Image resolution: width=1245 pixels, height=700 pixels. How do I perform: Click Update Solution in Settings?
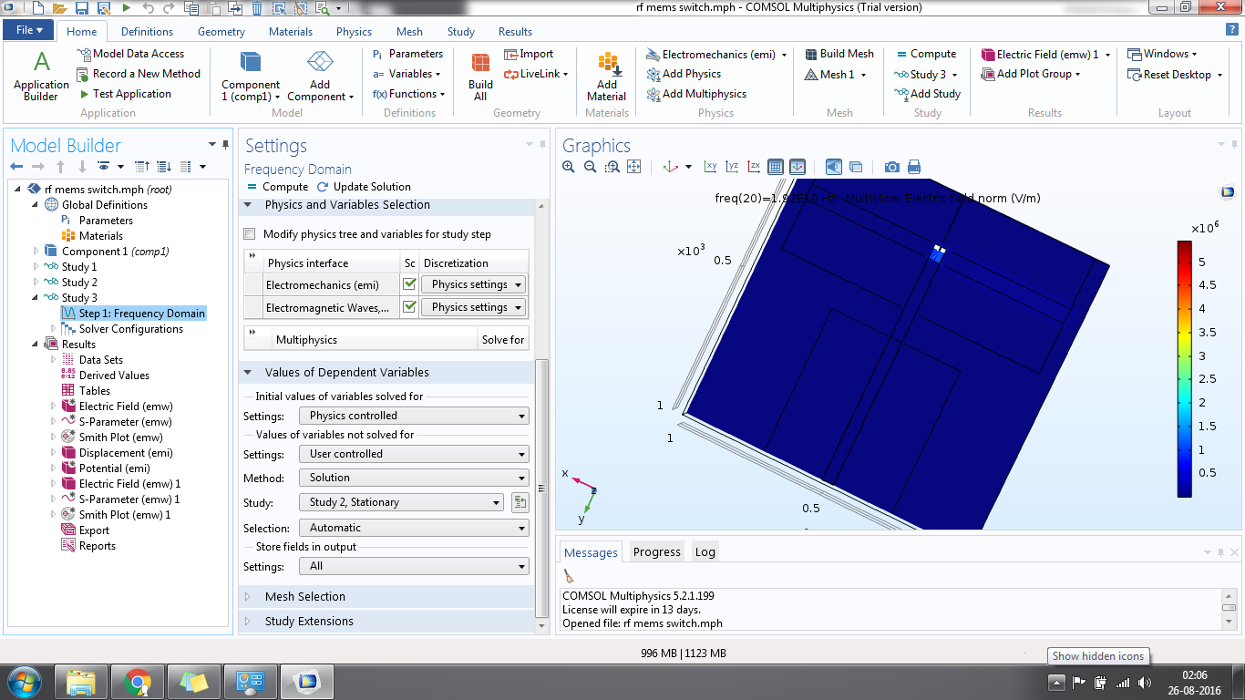364,187
